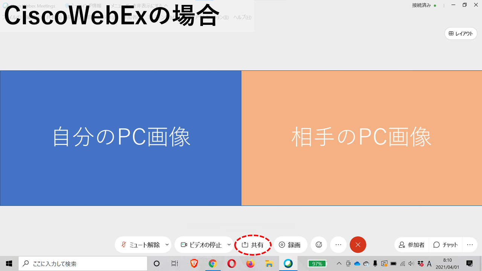Open the microphone tray icon
482x271 pixels.
(x=375, y=263)
